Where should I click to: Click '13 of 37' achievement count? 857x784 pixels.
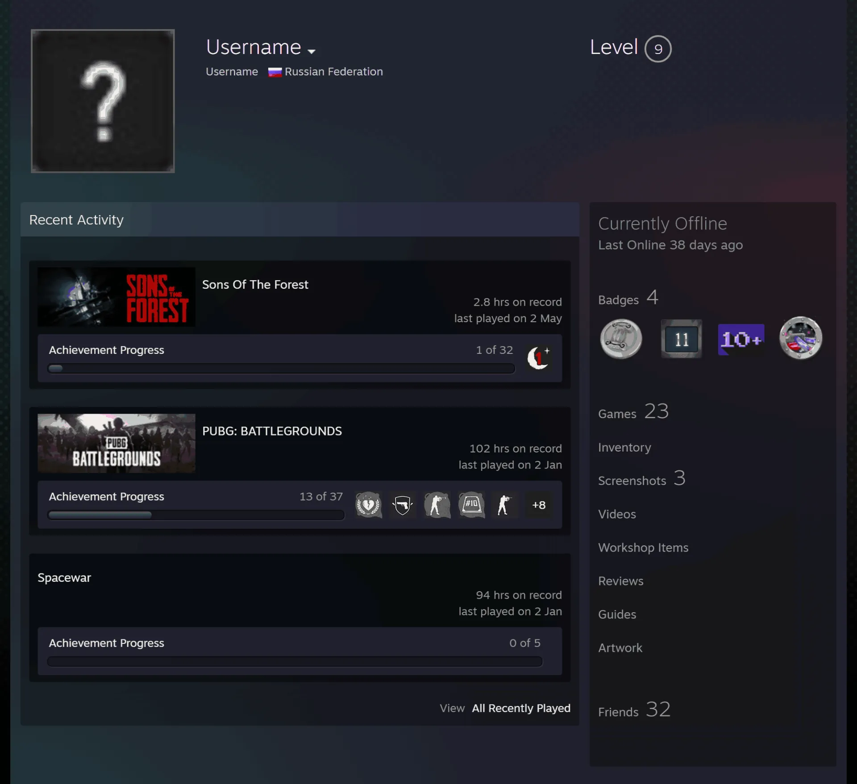(321, 496)
